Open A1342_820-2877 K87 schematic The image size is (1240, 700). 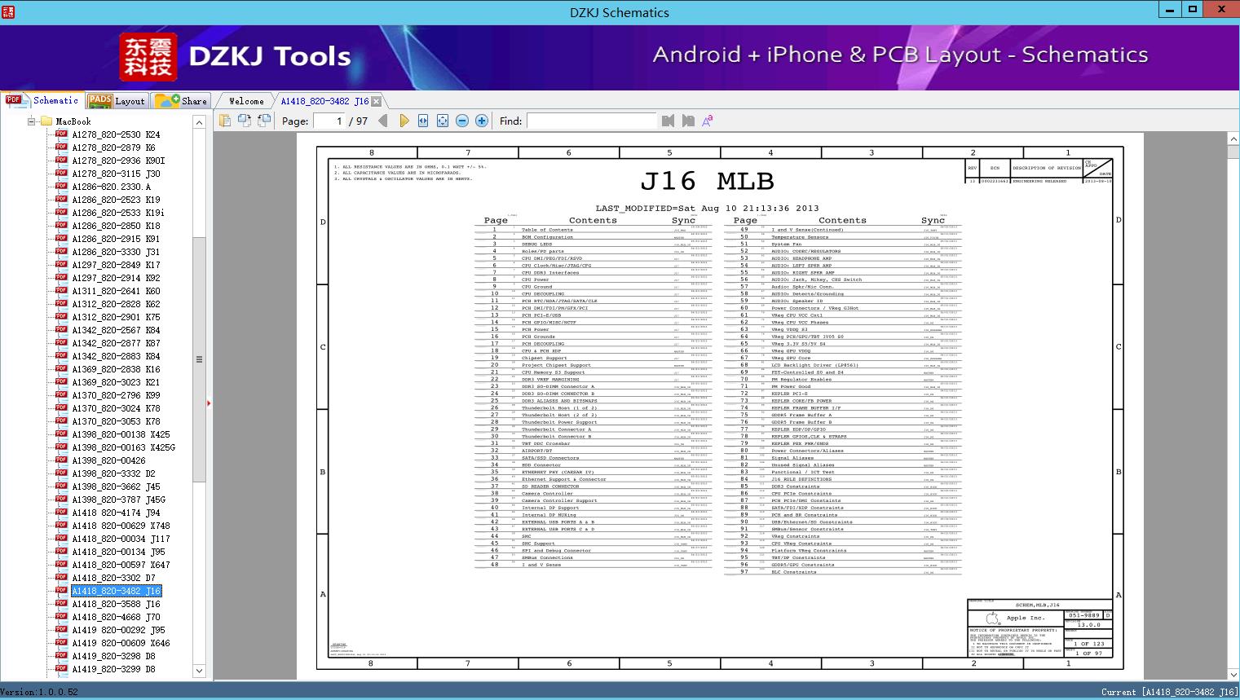116,343
